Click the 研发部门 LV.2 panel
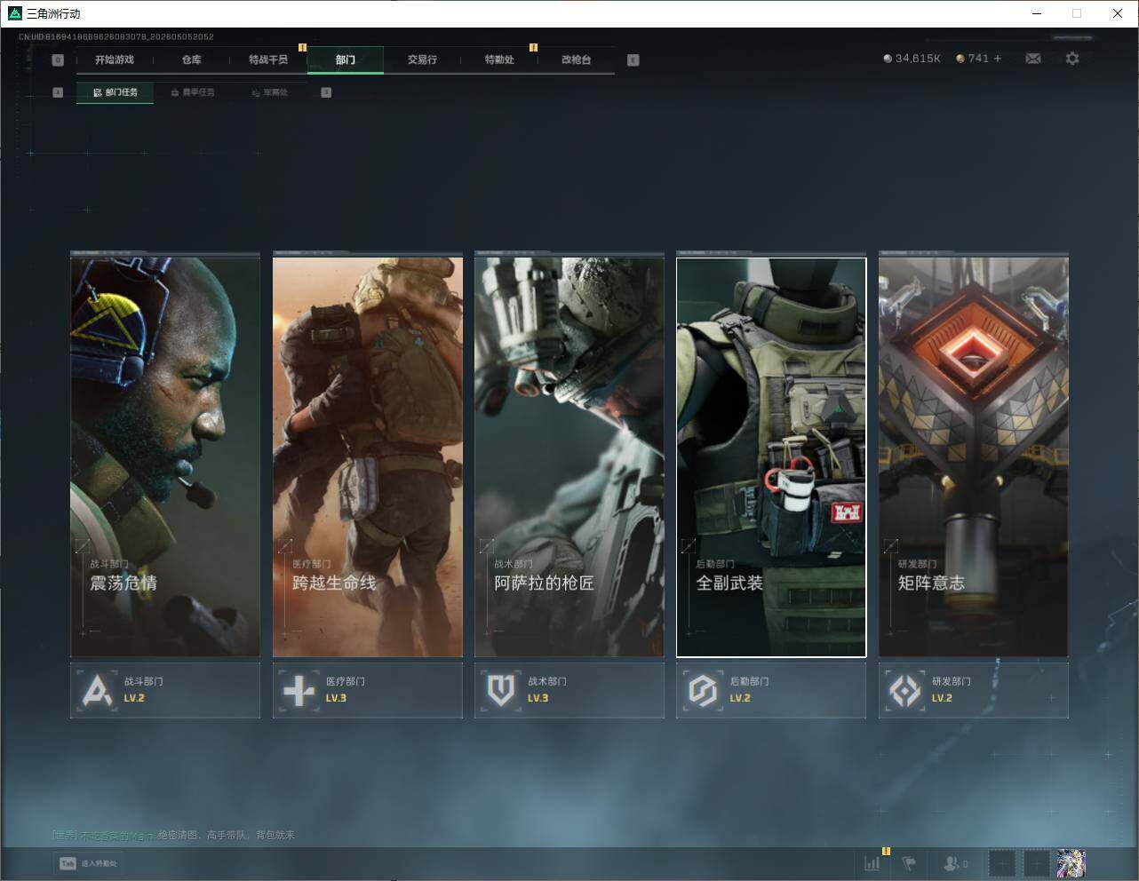The image size is (1139, 881). coord(974,690)
